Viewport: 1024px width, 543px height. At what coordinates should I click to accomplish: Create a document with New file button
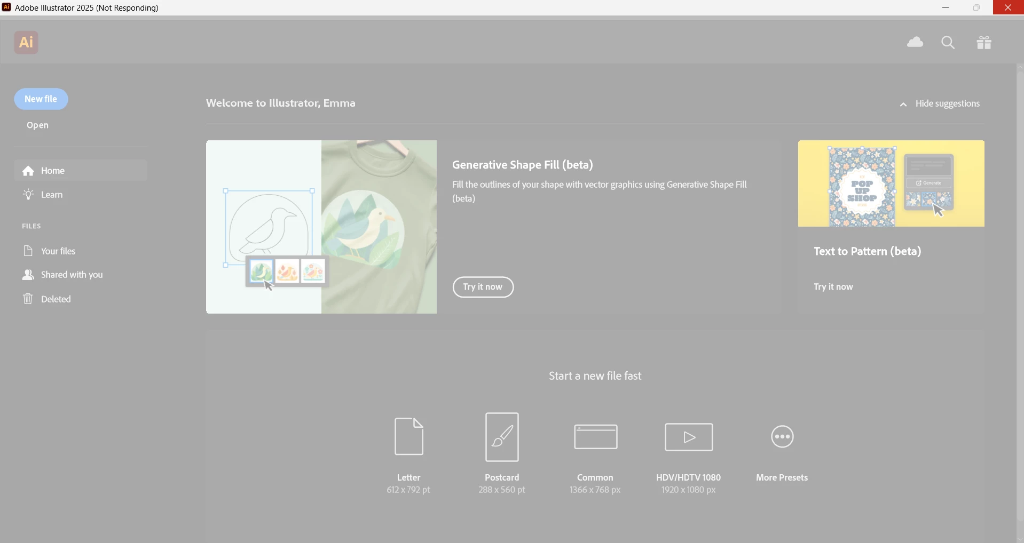(x=41, y=99)
